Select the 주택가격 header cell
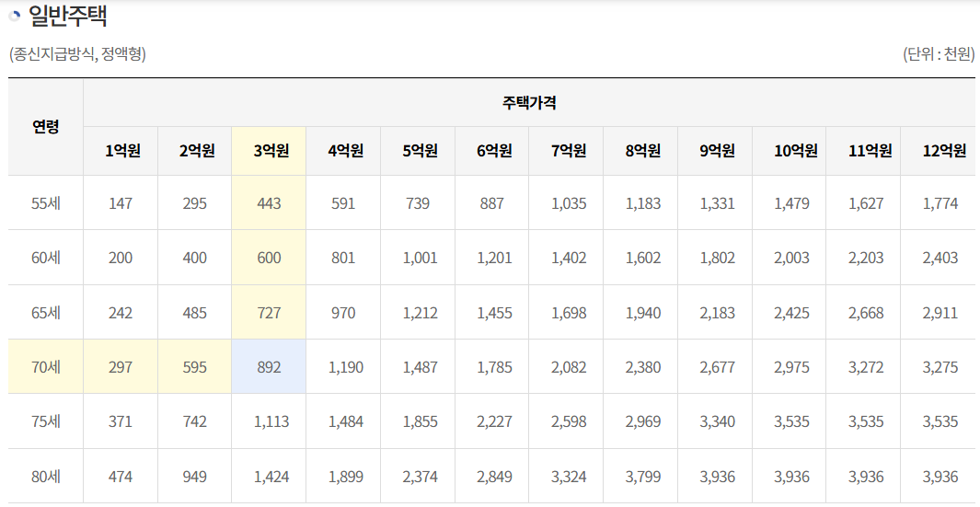Image resolution: width=980 pixels, height=507 pixels. pyautogui.click(x=529, y=103)
